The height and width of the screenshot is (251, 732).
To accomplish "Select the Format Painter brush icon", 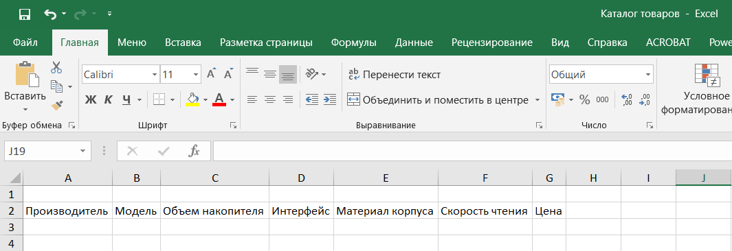I will point(56,105).
